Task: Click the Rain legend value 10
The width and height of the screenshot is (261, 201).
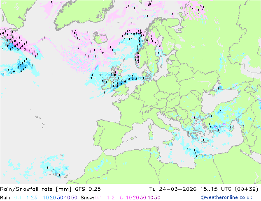Action: 46,198
